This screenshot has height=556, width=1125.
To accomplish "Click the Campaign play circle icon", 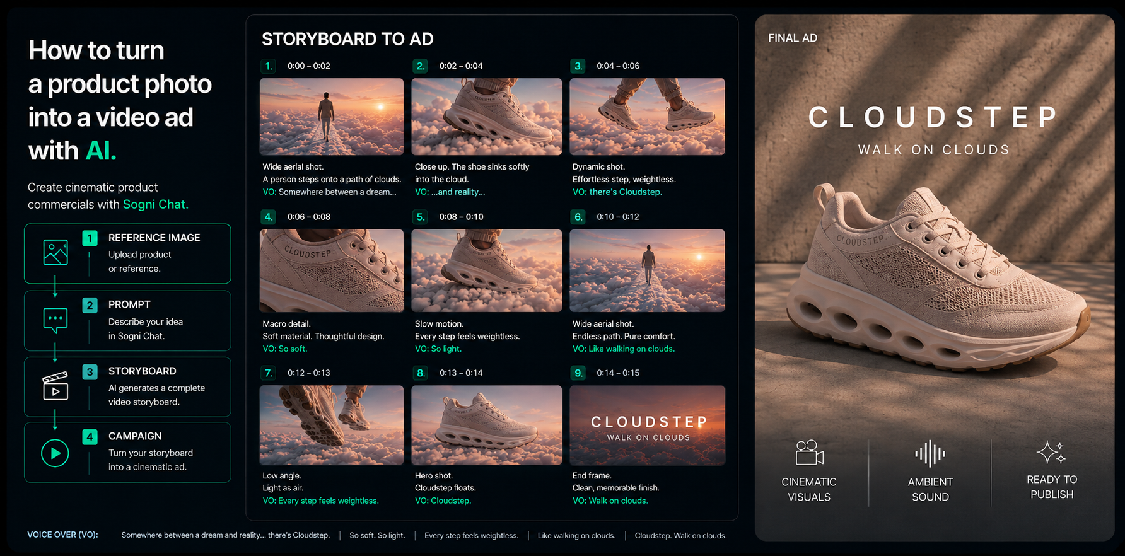I will [x=55, y=453].
